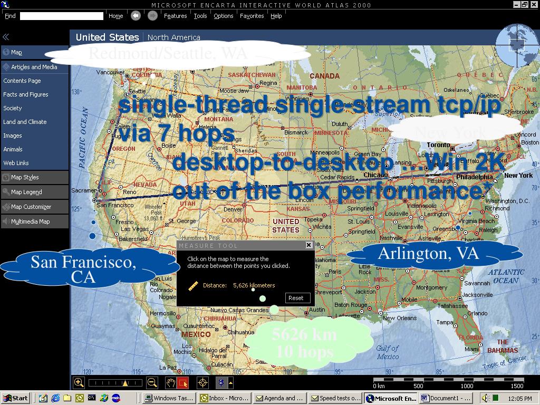540x405 pixels.
Task: Click the Chicago city label on map
Action: [x=375, y=175]
